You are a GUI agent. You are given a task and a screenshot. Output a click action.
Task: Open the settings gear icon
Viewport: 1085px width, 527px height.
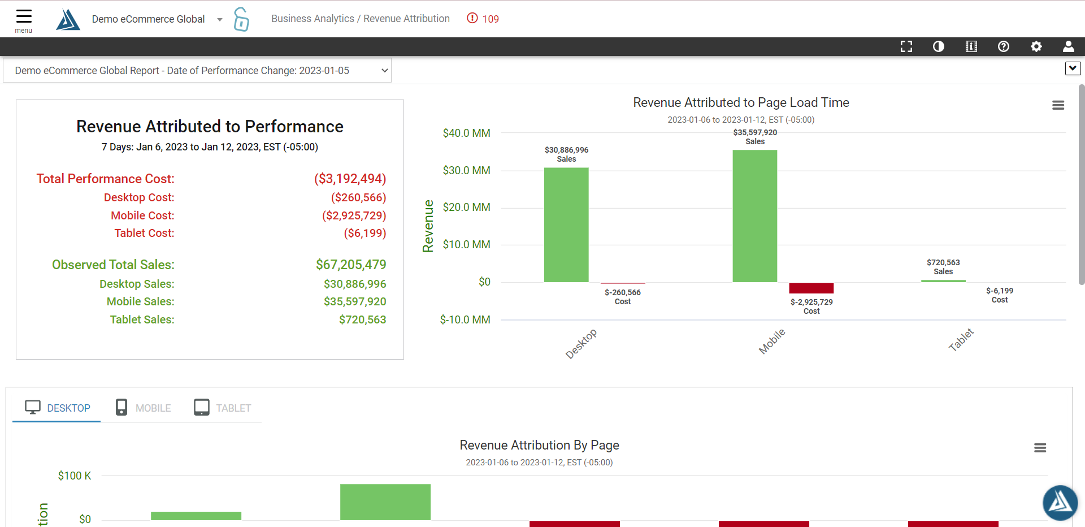point(1036,46)
